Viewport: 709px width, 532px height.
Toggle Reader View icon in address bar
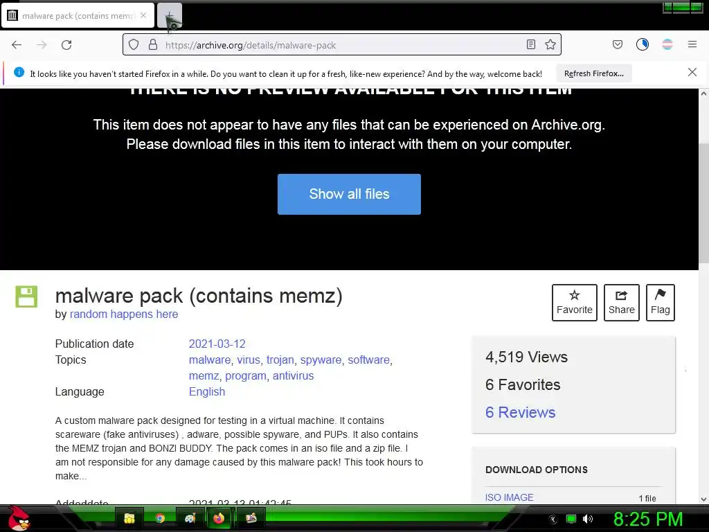pos(531,44)
